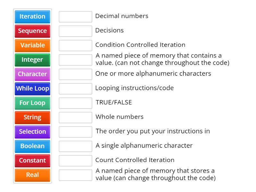Click the green Integer tile
Screen dimensions: 256x192
[32, 60]
